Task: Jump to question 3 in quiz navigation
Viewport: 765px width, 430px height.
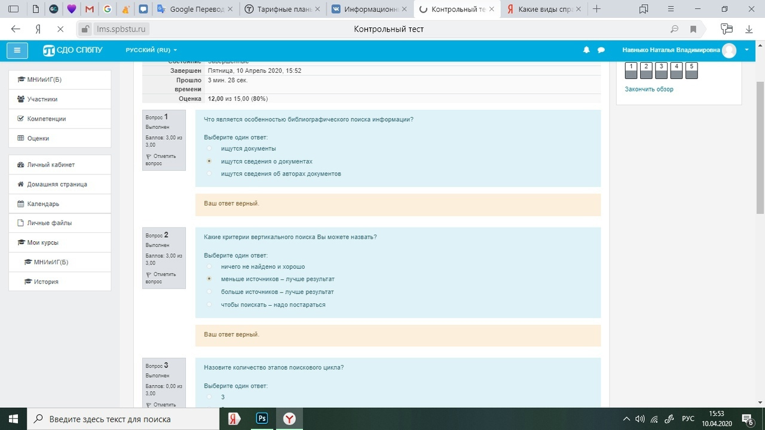Action: pos(661,70)
